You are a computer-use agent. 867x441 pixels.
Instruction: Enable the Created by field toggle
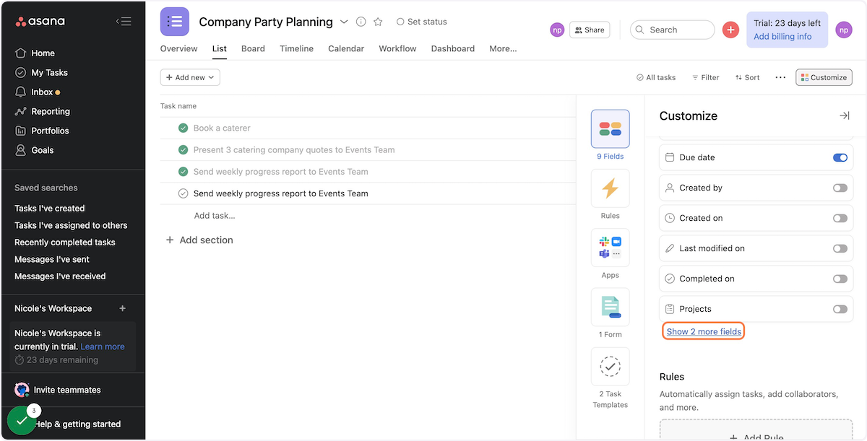click(840, 188)
